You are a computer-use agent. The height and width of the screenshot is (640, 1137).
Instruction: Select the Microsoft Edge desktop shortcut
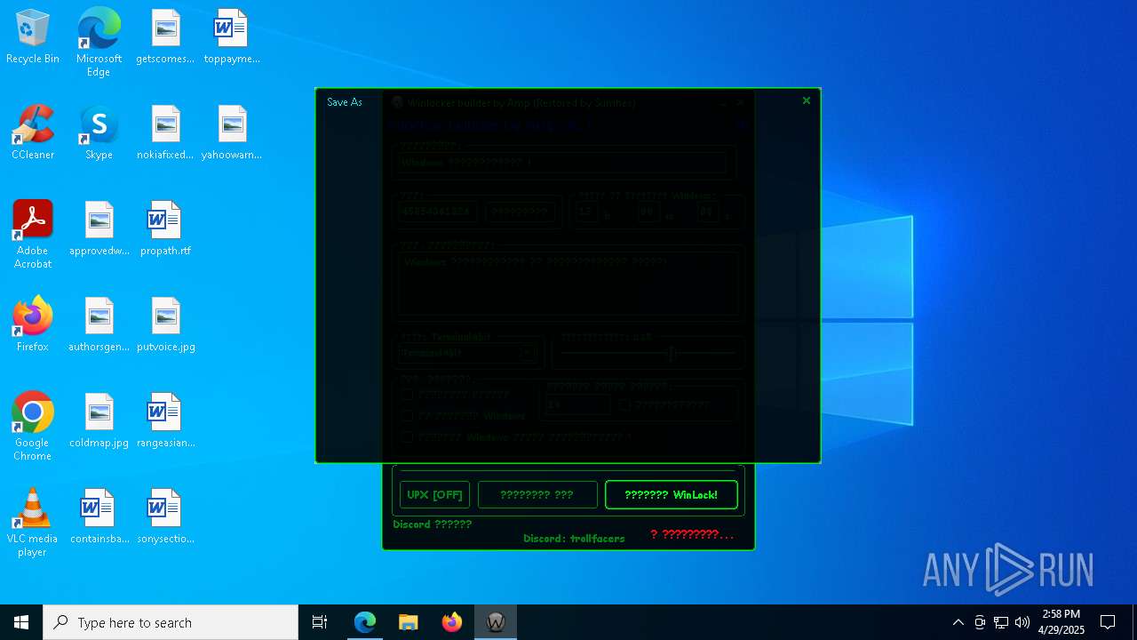(99, 43)
